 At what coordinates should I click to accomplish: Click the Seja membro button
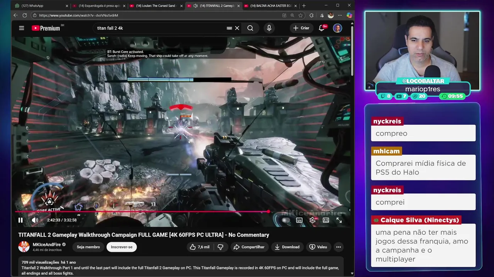coord(88,247)
